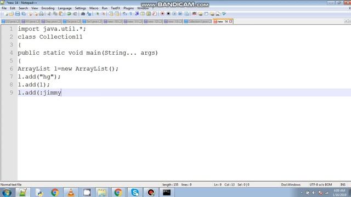
Task: Click the Redo toolbar icon
Action: 75,14
